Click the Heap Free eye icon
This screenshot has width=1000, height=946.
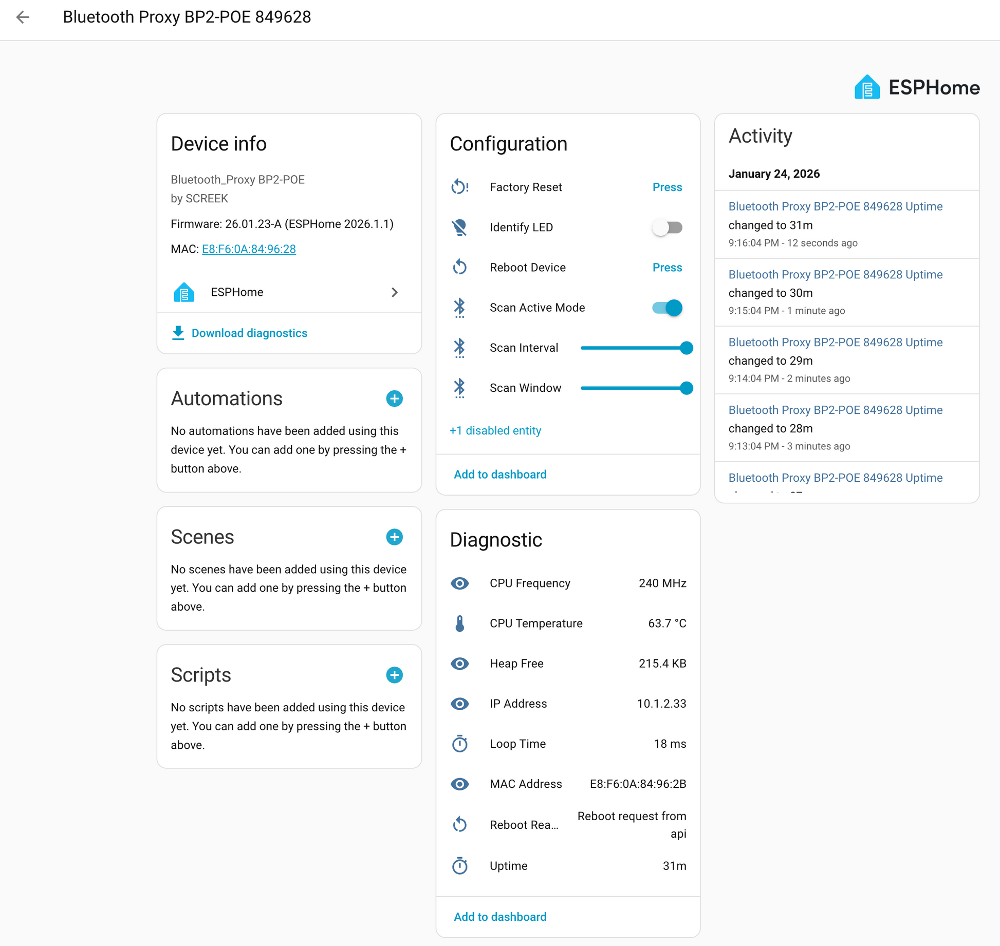pyautogui.click(x=459, y=664)
